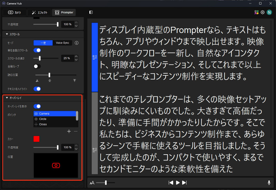Click the top 100 % opacity field
Viewport: 276px width, 190px height.
click(x=68, y=24)
